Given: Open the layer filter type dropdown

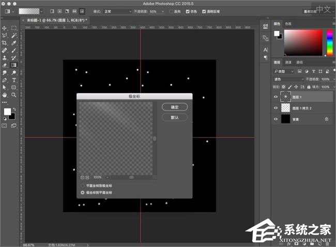Looking at the screenshot, I should pos(284,71).
